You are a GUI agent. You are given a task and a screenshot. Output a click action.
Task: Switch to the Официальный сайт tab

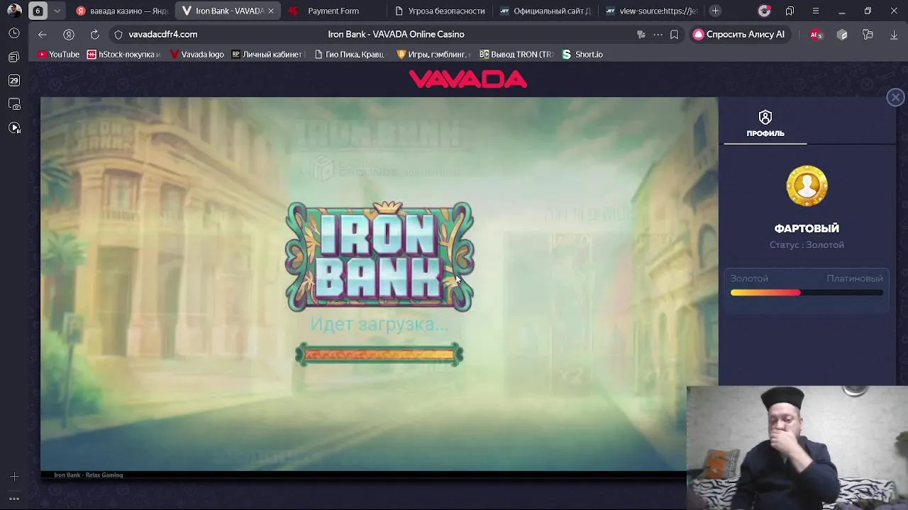click(545, 11)
